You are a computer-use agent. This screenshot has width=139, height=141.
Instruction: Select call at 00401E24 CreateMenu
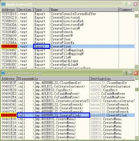pyautogui.click(x=68, y=130)
